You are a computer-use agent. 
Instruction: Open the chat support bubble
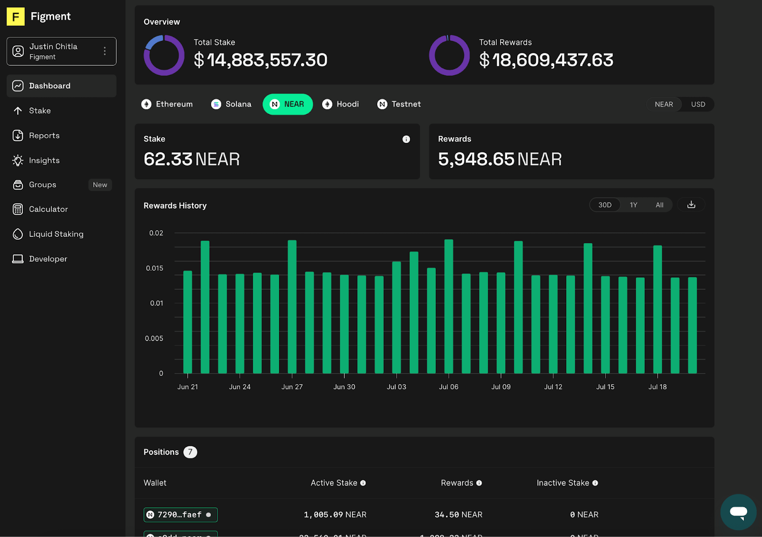(739, 512)
